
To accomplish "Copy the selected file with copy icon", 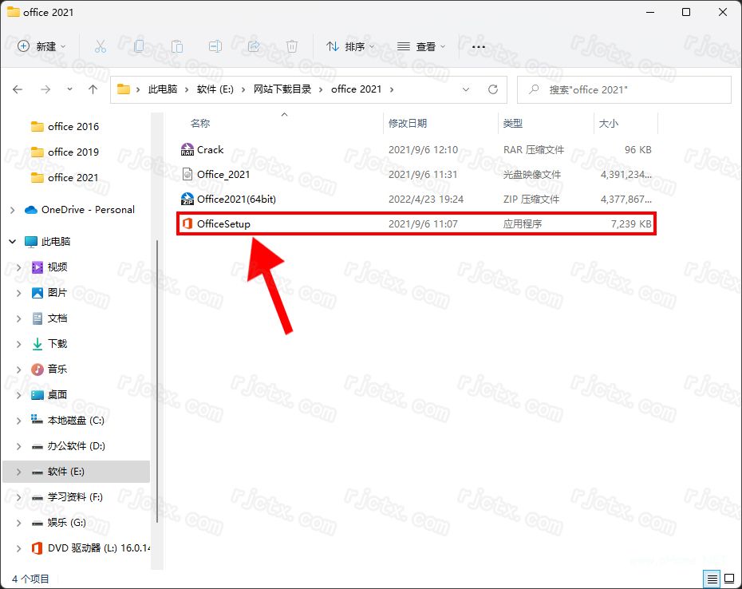I will tap(139, 47).
